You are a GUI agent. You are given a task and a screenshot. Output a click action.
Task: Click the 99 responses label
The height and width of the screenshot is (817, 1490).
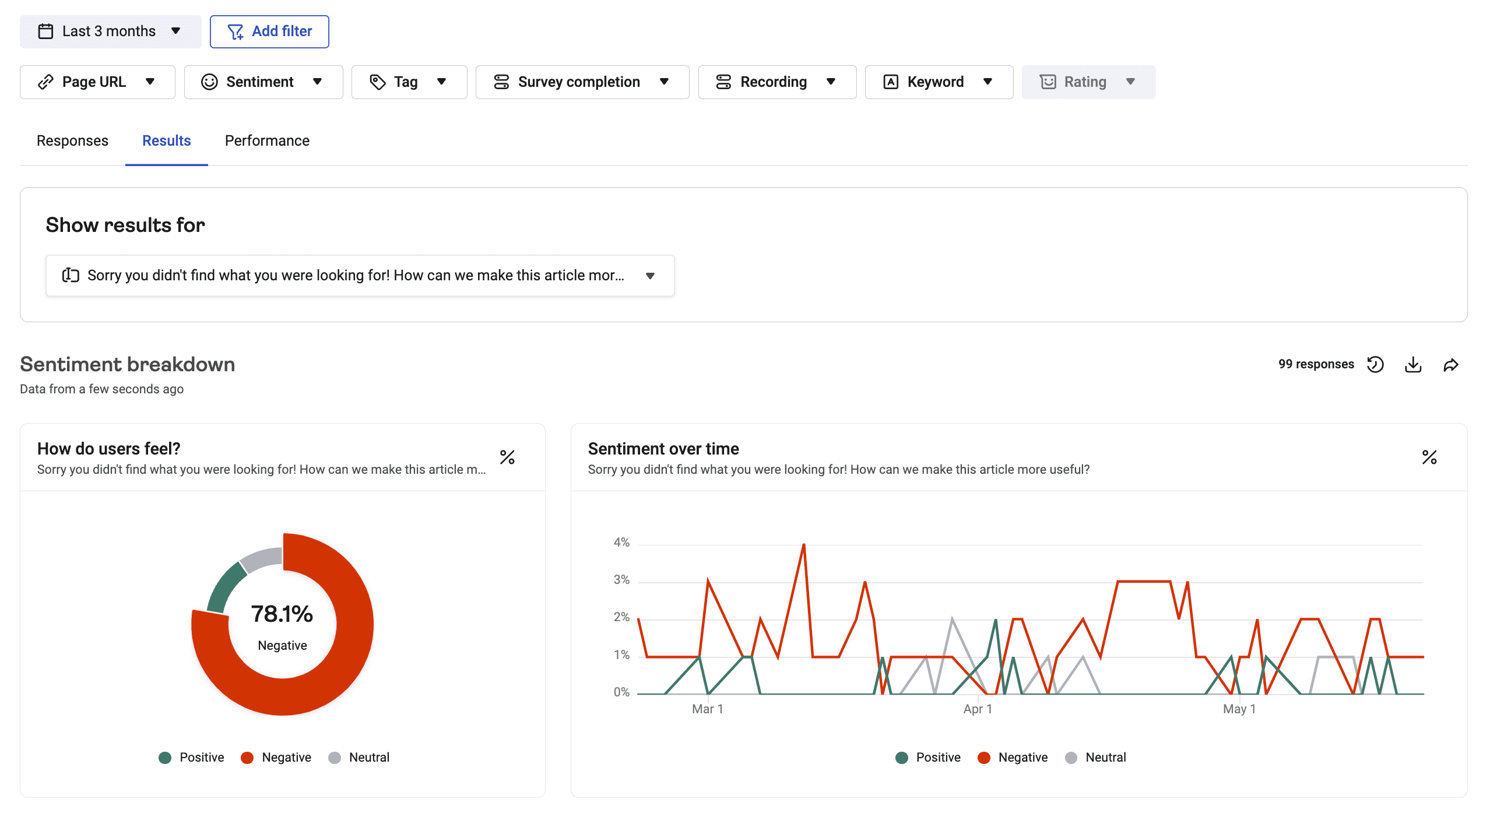(x=1316, y=364)
